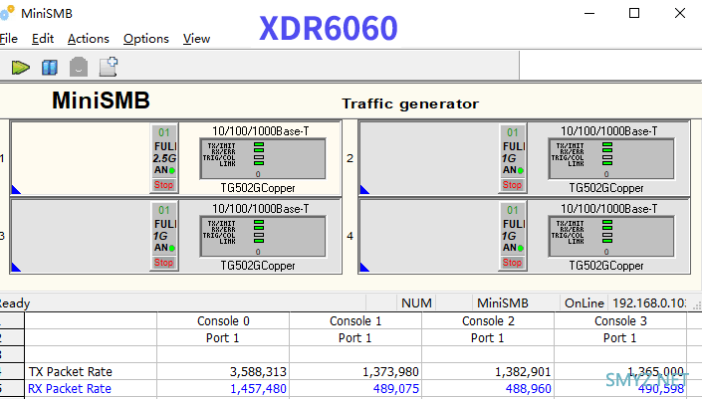Minimize the MiniSMB window
The width and height of the screenshot is (702, 399).
[x=589, y=13]
